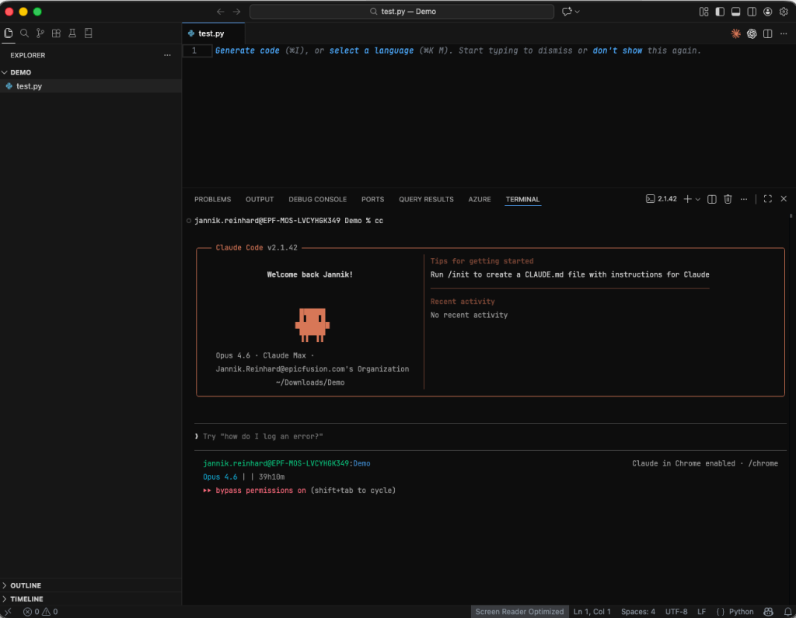The height and width of the screenshot is (618, 796).
Task: Split the terminal pane
Action: (711, 199)
